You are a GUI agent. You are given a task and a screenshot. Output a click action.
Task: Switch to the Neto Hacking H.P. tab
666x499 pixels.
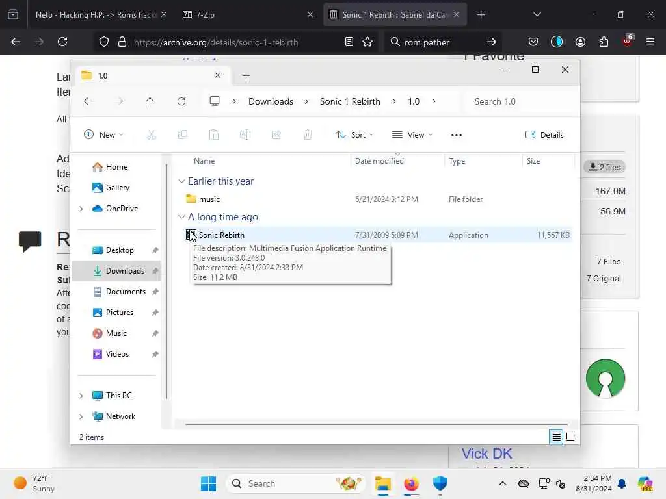[96, 15]
